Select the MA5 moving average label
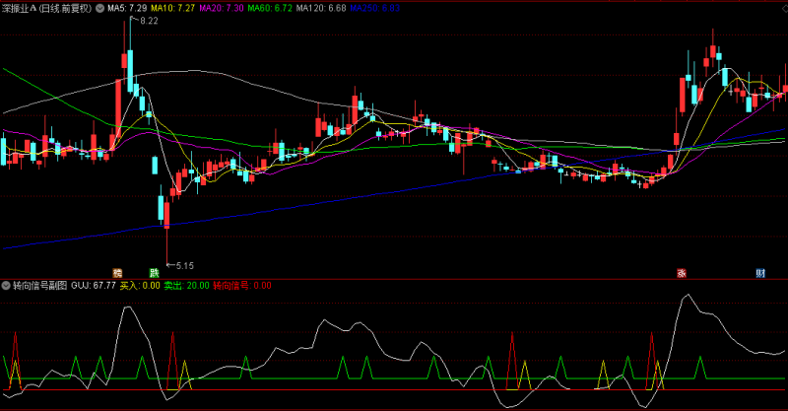 (x=127, y=8)
